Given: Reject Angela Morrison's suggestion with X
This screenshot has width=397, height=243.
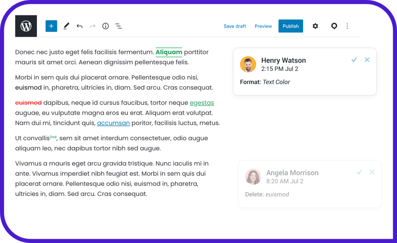Looking at the screenshot, I should pos(372,173).
